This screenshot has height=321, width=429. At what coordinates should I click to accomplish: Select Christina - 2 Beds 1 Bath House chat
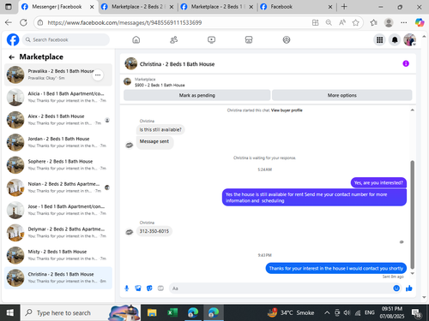pyautogui.click(x=58, y=277)
